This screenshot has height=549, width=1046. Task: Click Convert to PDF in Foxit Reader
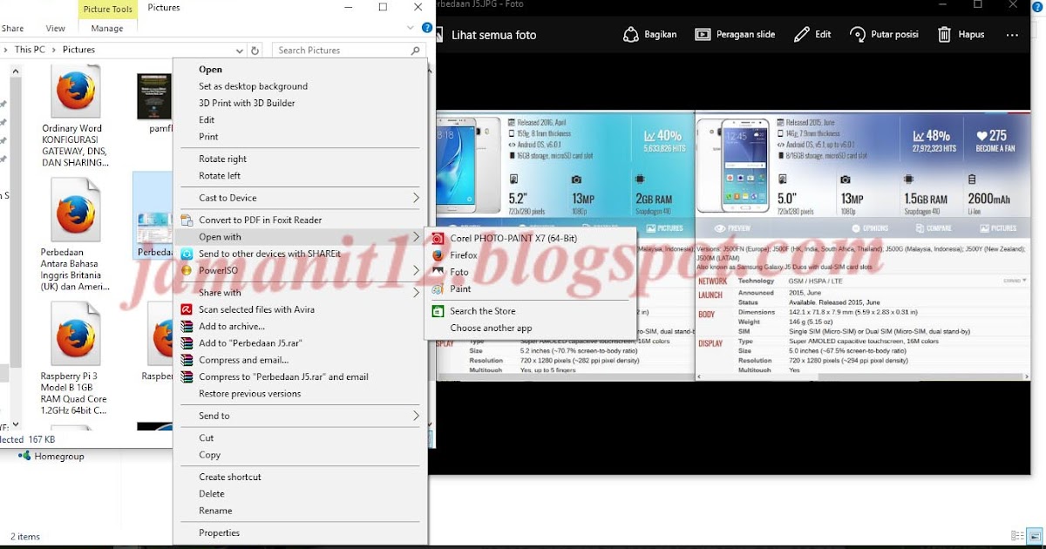pyautogui.click(x=260, y=220)
